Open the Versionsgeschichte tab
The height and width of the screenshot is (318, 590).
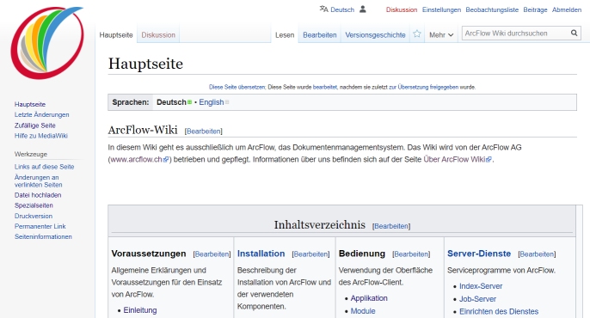tap(375, 35)
